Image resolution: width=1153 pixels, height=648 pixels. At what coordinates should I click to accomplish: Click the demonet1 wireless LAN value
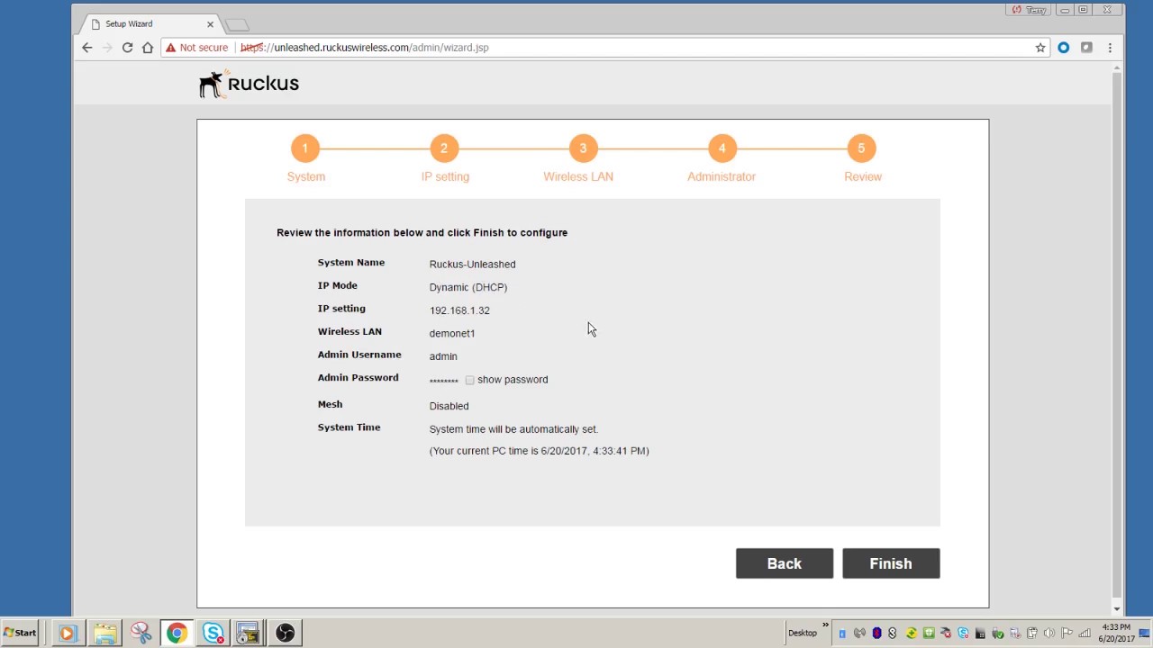[x=452, y=334]
